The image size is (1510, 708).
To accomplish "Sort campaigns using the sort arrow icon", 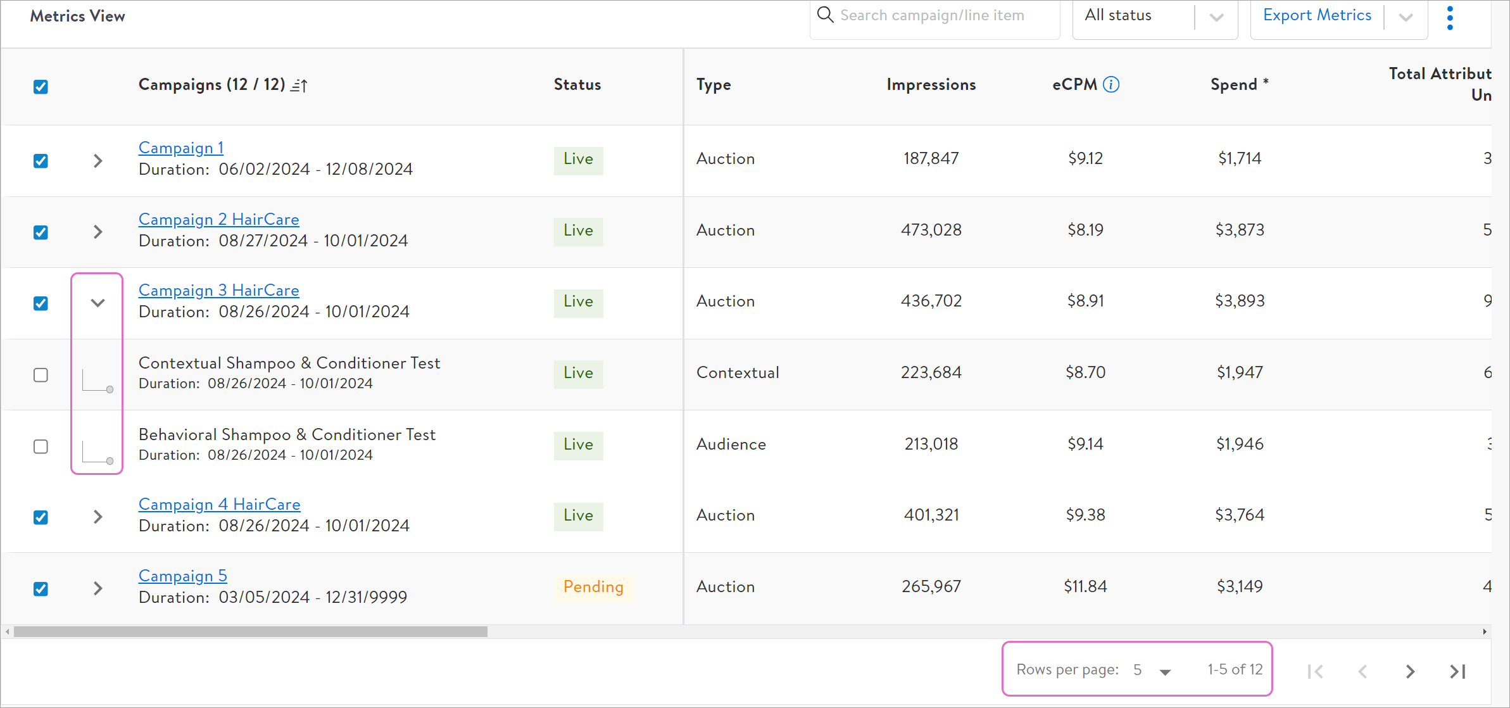I will point(299,85).
